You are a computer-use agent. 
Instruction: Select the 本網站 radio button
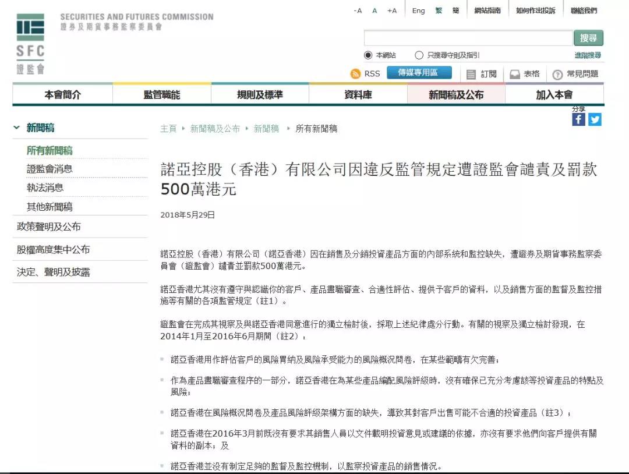coord(368,55)
